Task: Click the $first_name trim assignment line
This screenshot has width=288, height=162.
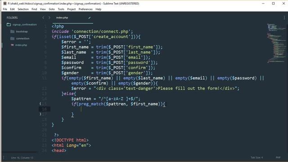Action: point(112,47)
